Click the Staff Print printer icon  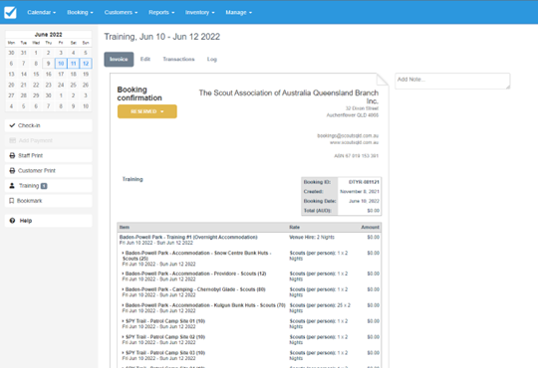click(12, 155)
